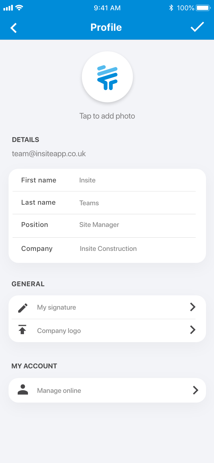Open the chevron next to My signature
Screen dimensions: 214x463
click(x=193, y=307)
